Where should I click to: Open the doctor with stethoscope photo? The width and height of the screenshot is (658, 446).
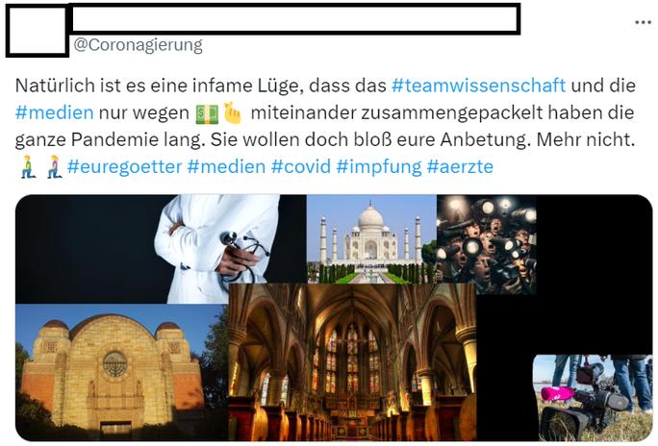161,249
